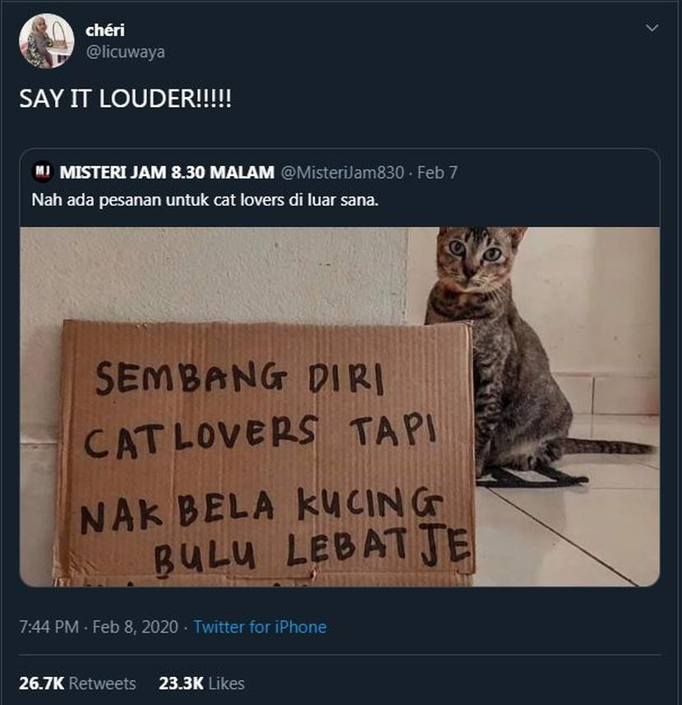Open chéri's profile avatar

[x=47, y=41]
